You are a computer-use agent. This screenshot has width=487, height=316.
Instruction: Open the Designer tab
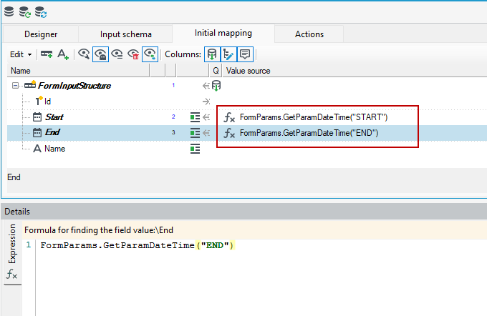[x=41, y=34]
